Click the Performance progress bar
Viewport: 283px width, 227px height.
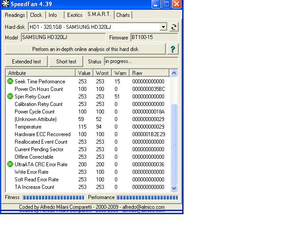[147, 197]
